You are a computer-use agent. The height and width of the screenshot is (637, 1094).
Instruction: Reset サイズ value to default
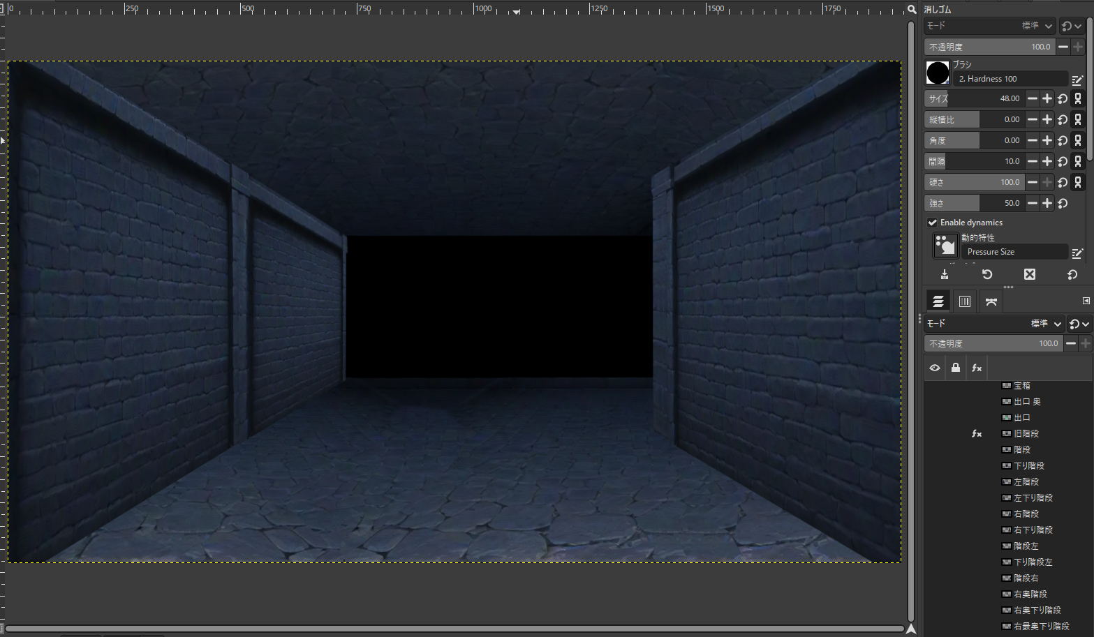tap(1063, 99)
